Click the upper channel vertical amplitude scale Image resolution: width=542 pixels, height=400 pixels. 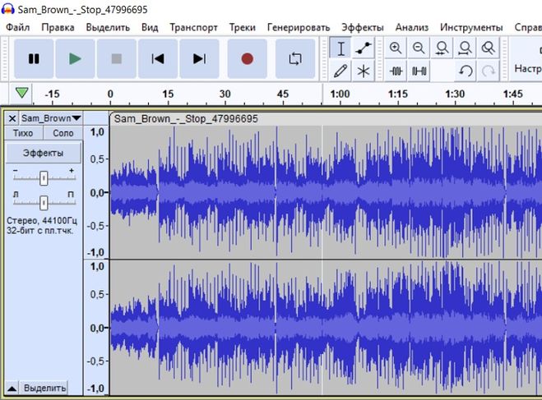(97, 192)
